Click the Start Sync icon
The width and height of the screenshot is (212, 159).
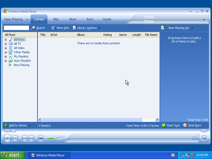pos(164,125)
